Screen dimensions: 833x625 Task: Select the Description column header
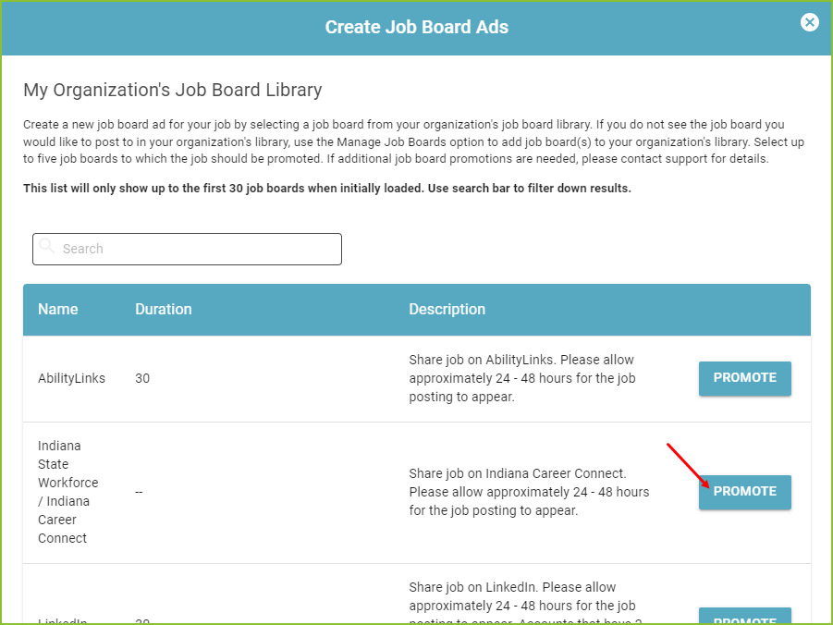[x=447, y=309]
